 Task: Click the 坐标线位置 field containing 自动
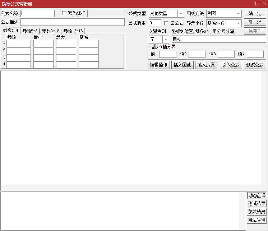[219, 39]
